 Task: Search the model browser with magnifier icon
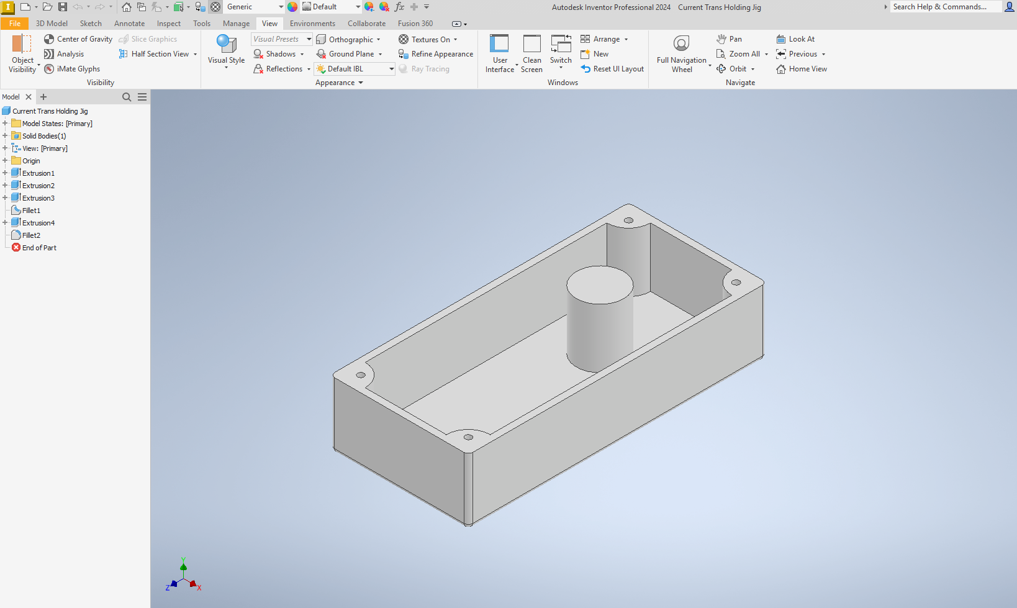[x=127, y=97]
